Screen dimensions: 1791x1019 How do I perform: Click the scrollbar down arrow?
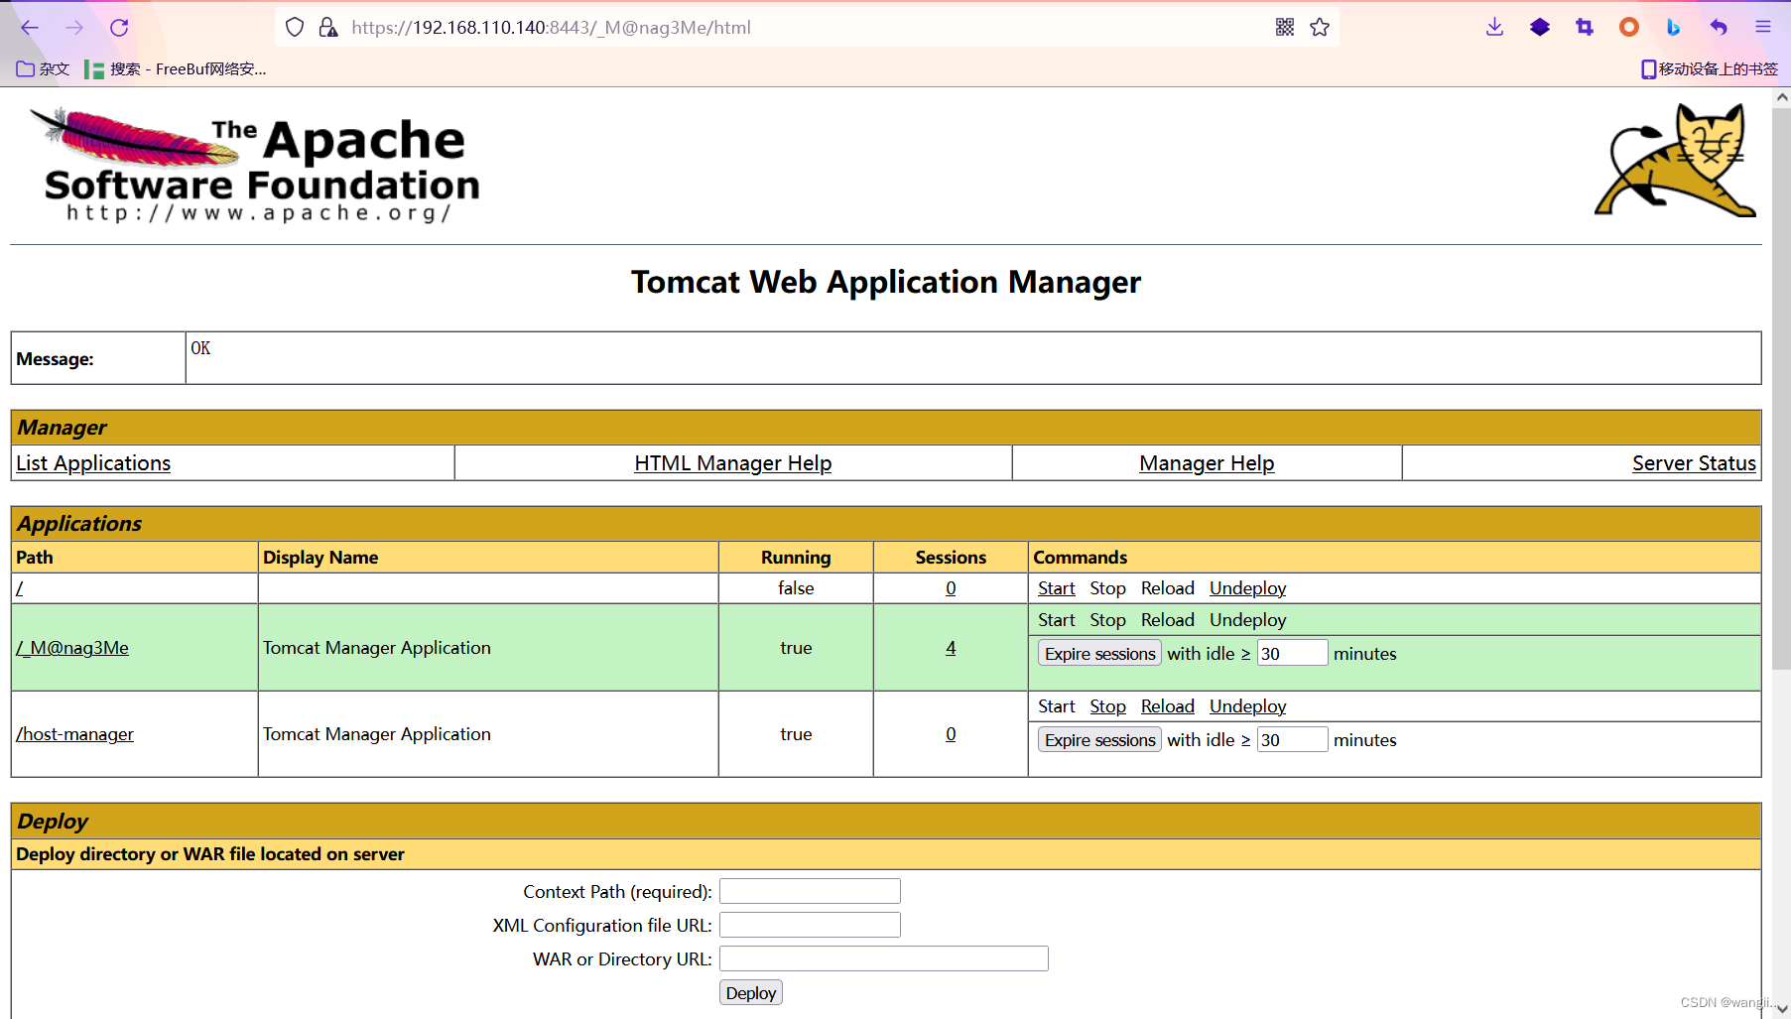click(x=1782, y=1009)
